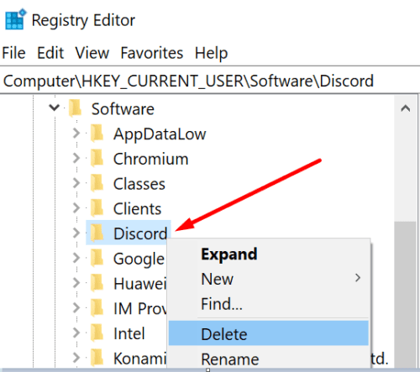
Task: Click the registry path address bar
Action: tap(210, 81)
